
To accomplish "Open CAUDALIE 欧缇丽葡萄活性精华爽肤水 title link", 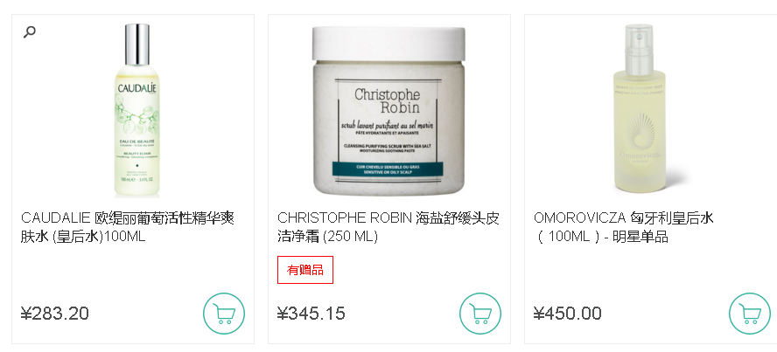I will click(x=128, y=227).
